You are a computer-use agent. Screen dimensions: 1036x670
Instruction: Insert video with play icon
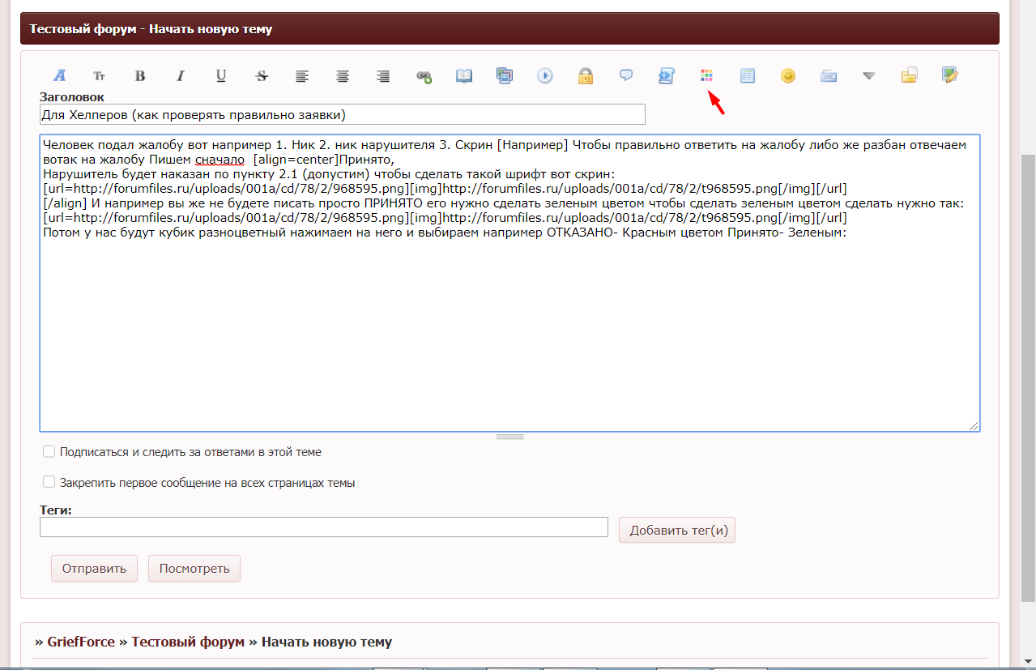[x=545, y=76]
